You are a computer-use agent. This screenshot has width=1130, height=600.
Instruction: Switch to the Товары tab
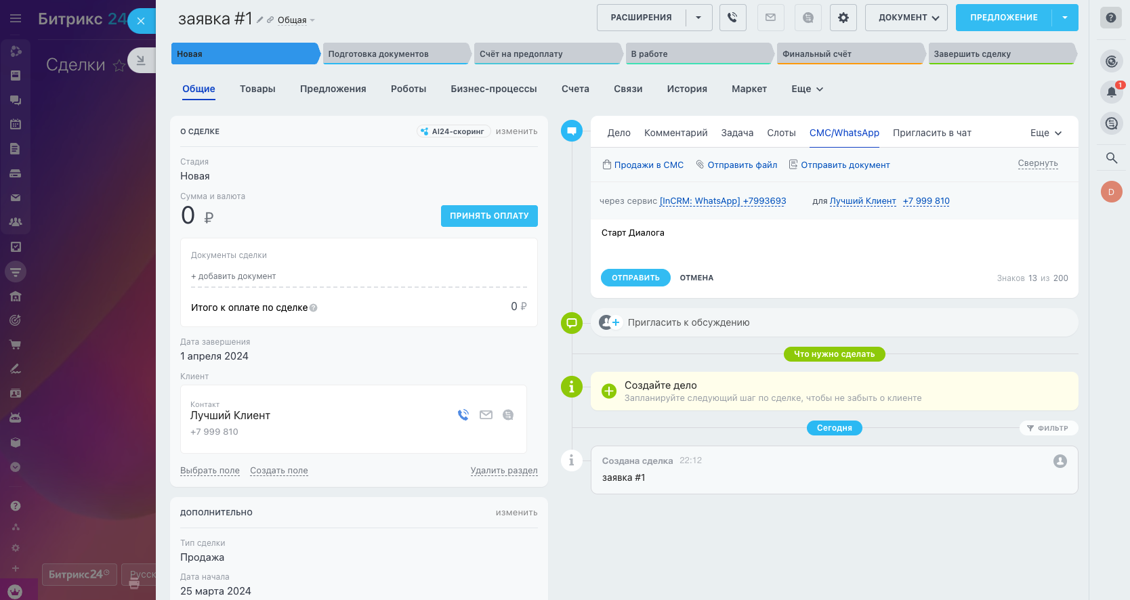[257, 89]
